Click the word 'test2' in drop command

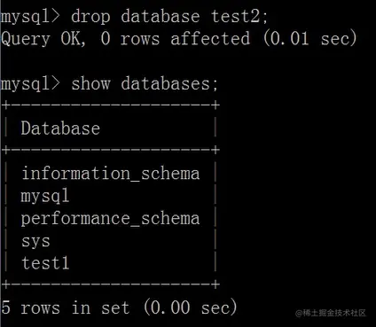pyautogui.click(x=239, y=16)
